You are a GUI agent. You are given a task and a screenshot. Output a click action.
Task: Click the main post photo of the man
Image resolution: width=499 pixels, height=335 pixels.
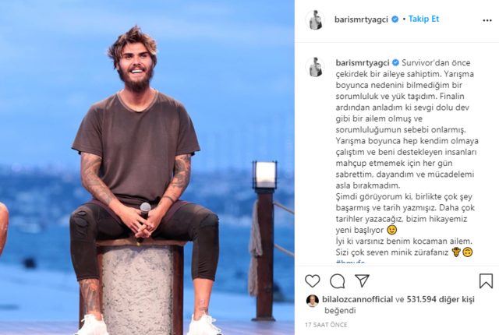[x=147, y=167]
